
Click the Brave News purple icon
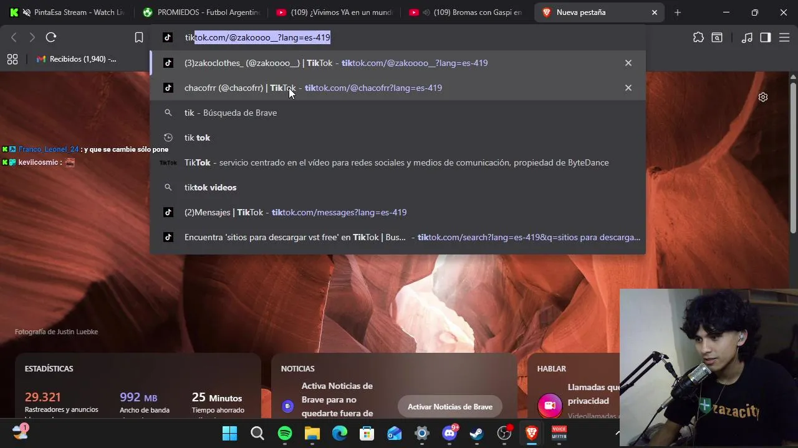287,406
